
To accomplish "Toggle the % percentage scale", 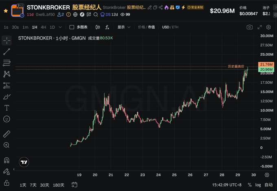I will pyautogui.click(x=250, y=185).
